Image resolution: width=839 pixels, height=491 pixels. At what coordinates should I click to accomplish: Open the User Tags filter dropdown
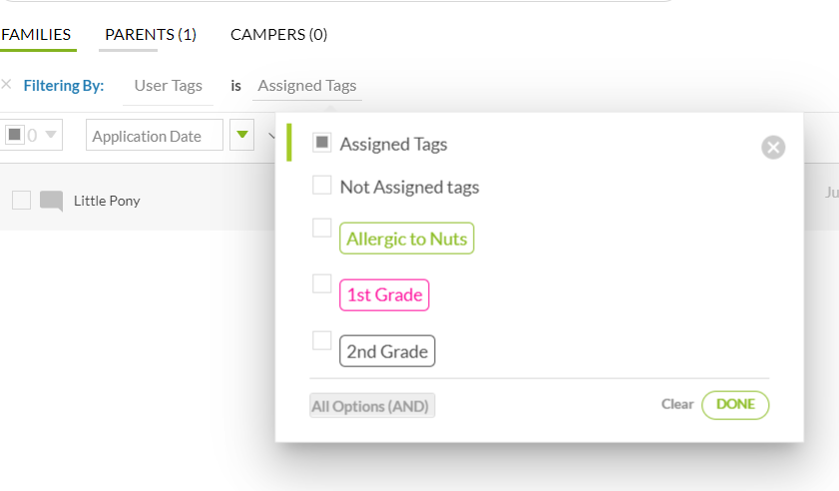click(x=168, y=86)
